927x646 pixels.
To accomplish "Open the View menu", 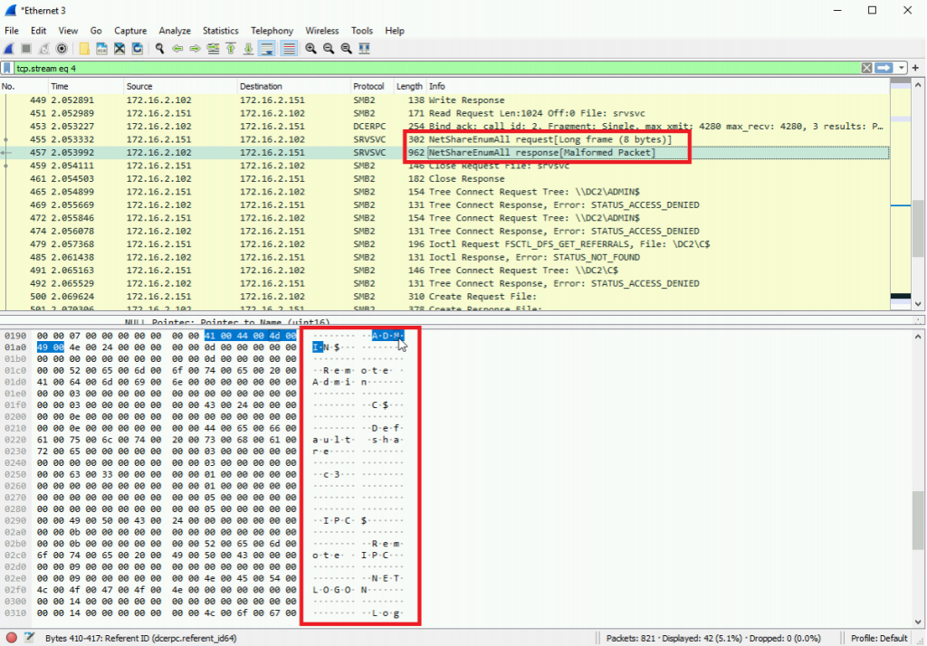I will click(x=68, y=31).
